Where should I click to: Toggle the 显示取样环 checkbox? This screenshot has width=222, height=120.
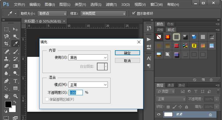tap(134, 13)
